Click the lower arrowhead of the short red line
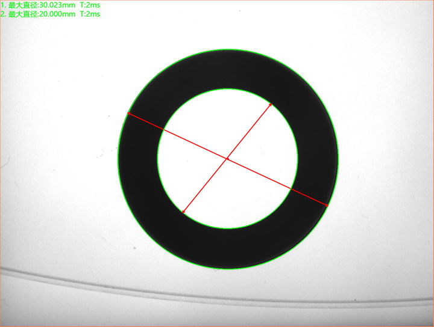This screenshot has height=327, width=434. pyautogui.click(x=183, y=213)
